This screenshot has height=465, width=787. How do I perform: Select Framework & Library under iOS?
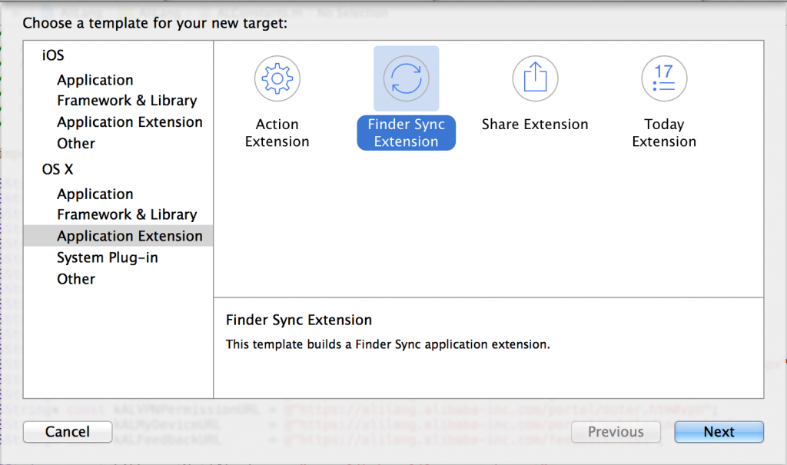pos(127,101)
